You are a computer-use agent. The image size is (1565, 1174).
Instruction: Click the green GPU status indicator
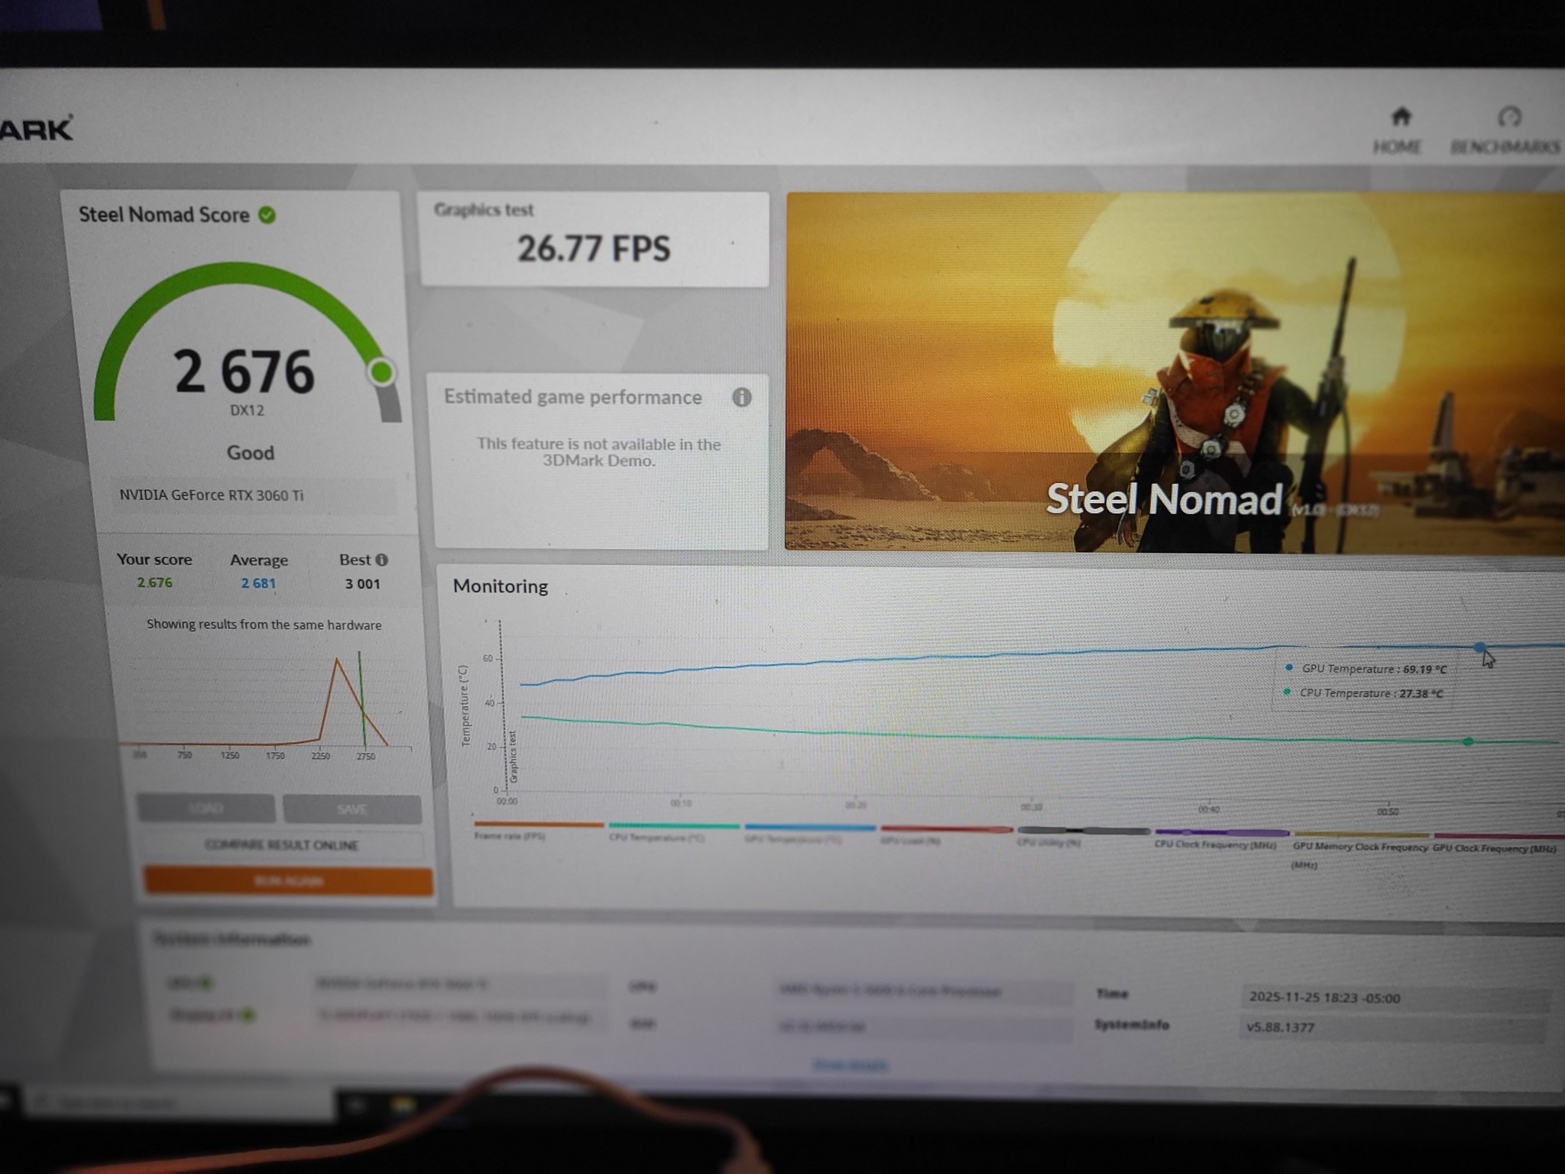204,982
